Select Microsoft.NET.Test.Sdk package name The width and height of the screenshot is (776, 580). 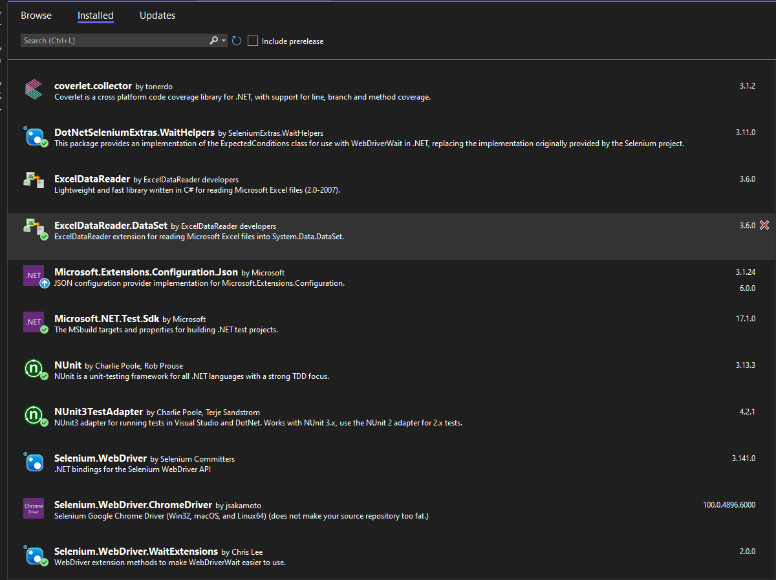point(107,318)
